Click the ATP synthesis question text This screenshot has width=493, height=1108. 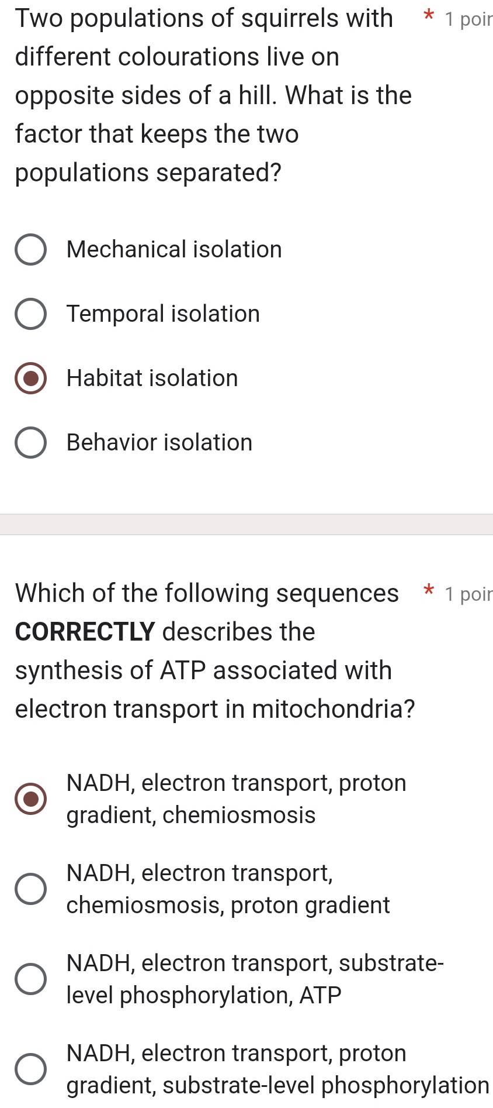click(x=204, y=651)
